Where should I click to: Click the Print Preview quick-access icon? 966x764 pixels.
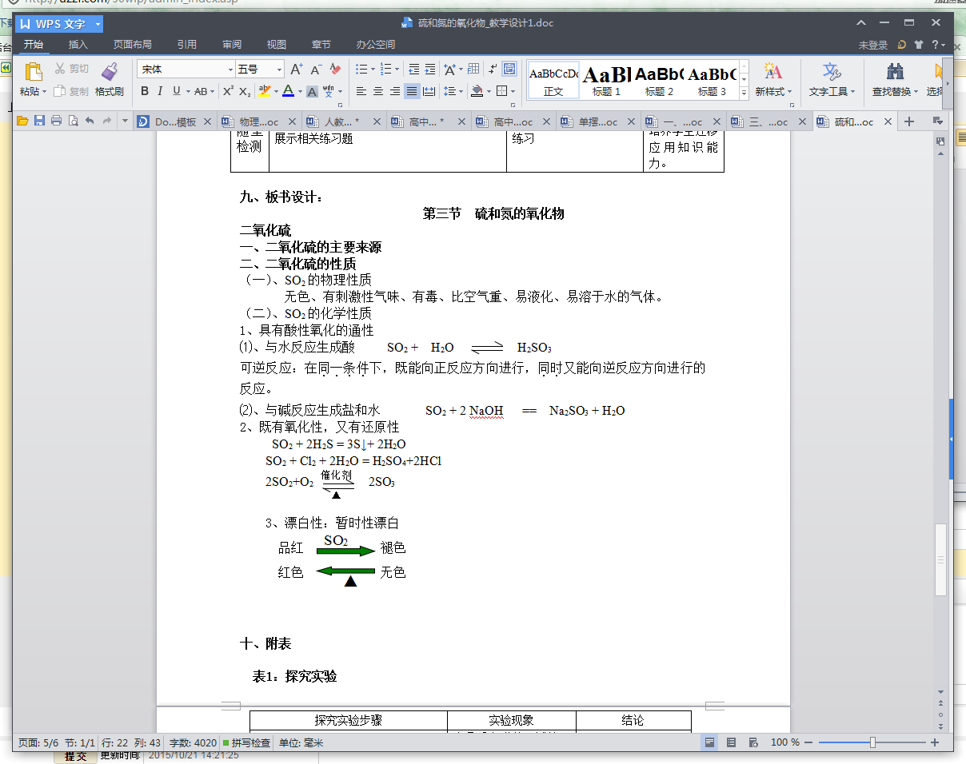(x=73, y=121)
